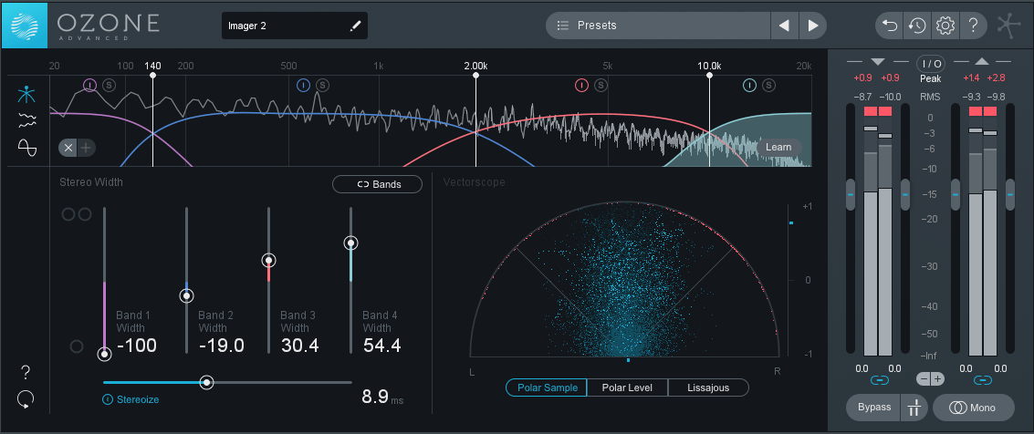
Task: Load the previous preset arrow
Action: pos(784,26)
